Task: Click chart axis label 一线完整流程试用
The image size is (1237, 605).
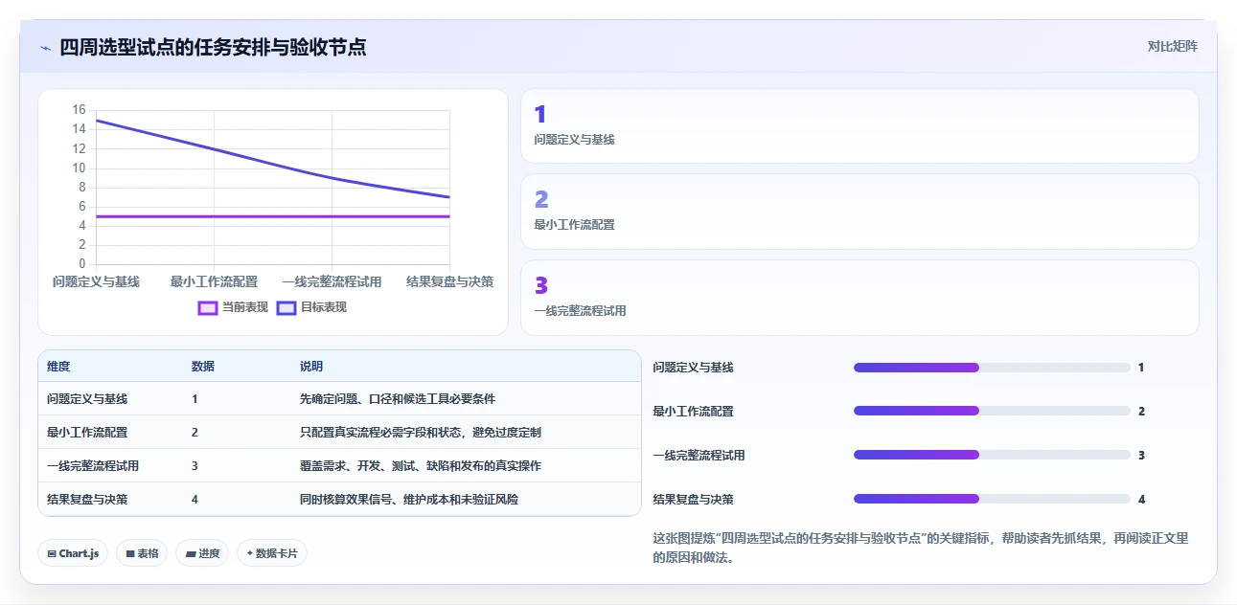Action: (332, 281)
